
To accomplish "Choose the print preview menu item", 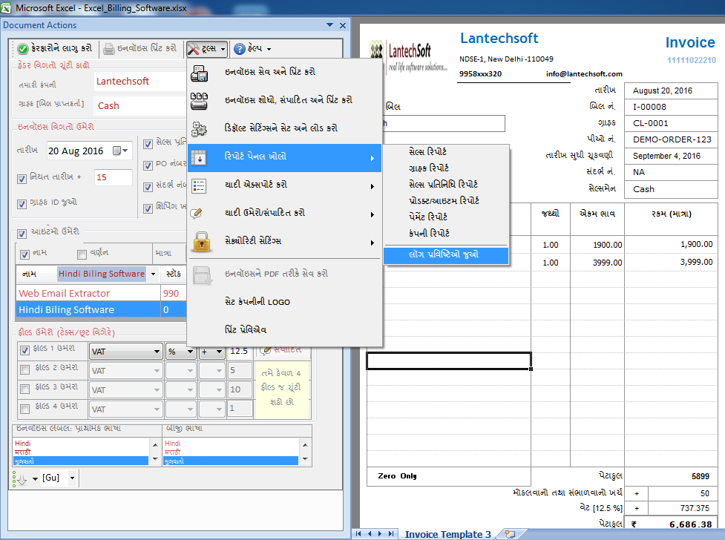I will click(246, 330).
